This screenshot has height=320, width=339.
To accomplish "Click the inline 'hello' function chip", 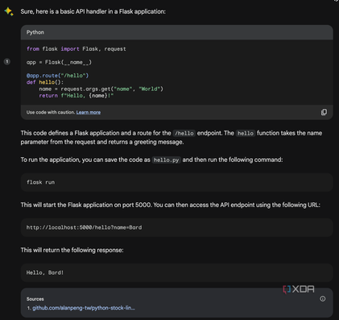I will (x=246, y=133).
